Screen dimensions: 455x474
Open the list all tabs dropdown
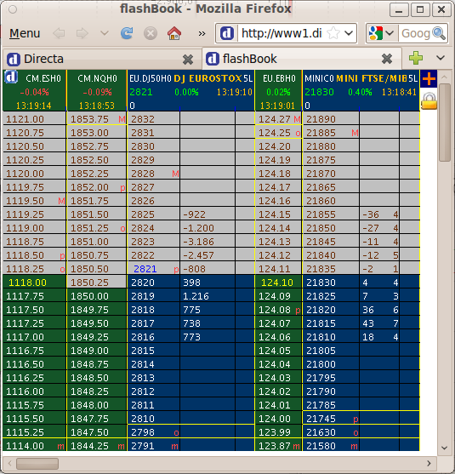click(x=441, y=57)
